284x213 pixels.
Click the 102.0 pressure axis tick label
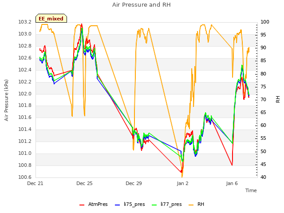click(25, 94)
